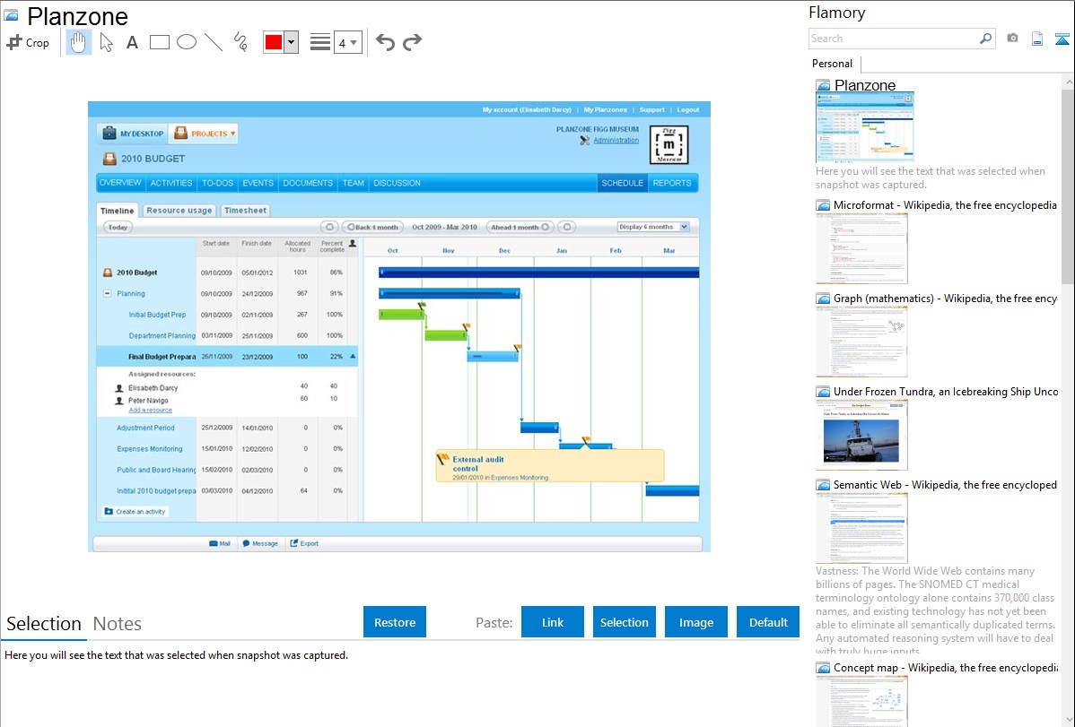The height and width of the screenshot is (727, 1075).
Task: Click the Elisabeth Darcy resource person icon
Action: coord(119,388)
